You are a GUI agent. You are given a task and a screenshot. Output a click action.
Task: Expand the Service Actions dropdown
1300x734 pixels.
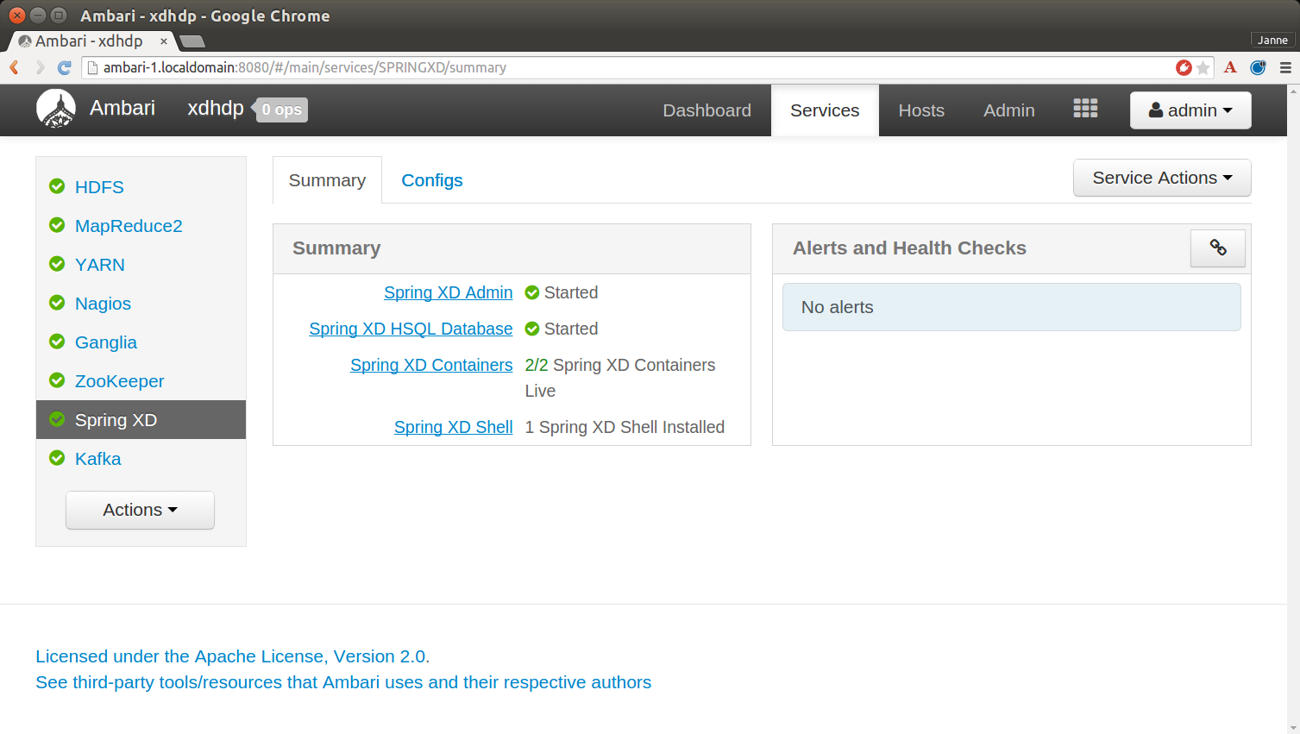(1162, 178)
